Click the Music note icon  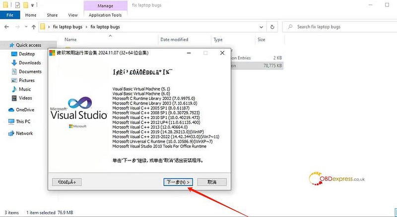(x=14, y=89)
